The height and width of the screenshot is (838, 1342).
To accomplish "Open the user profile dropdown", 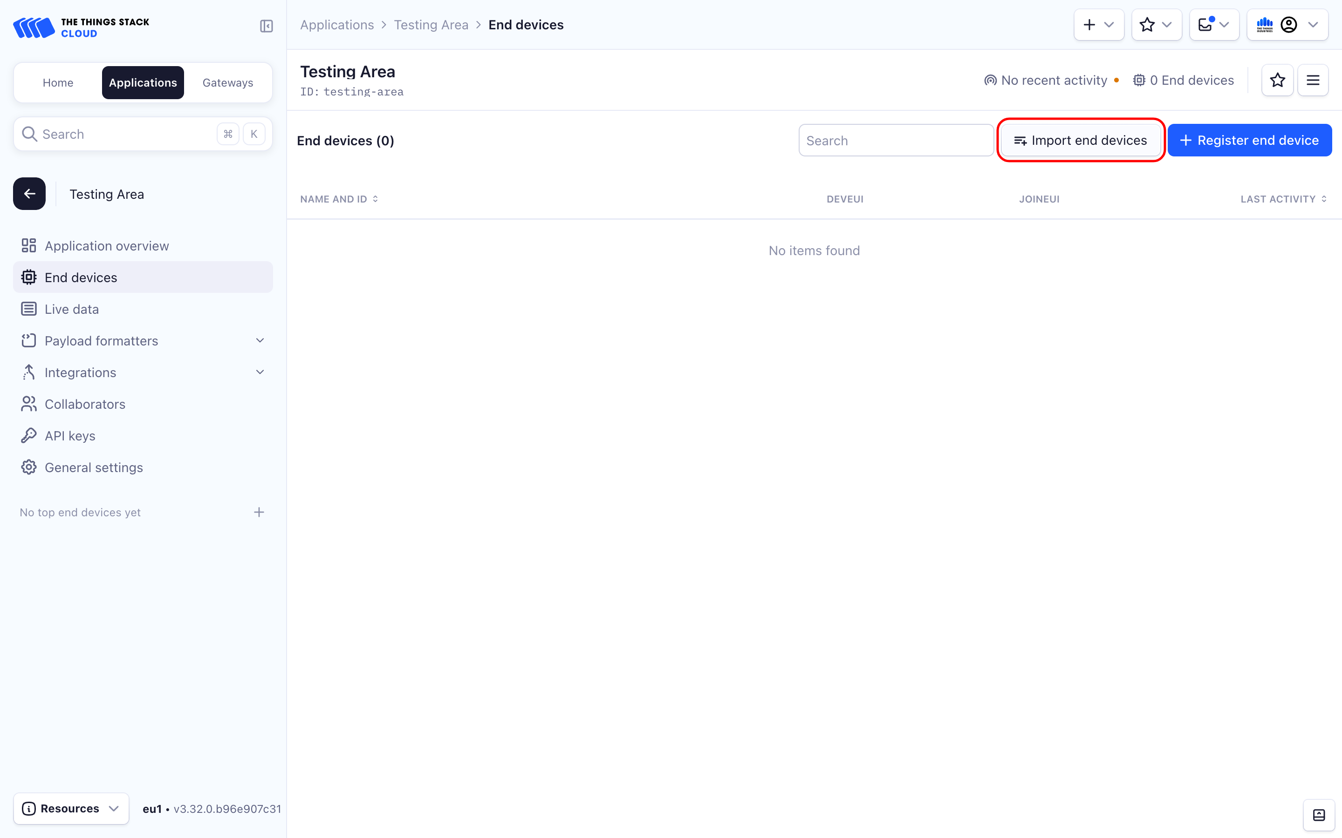I will [1287, 25].
